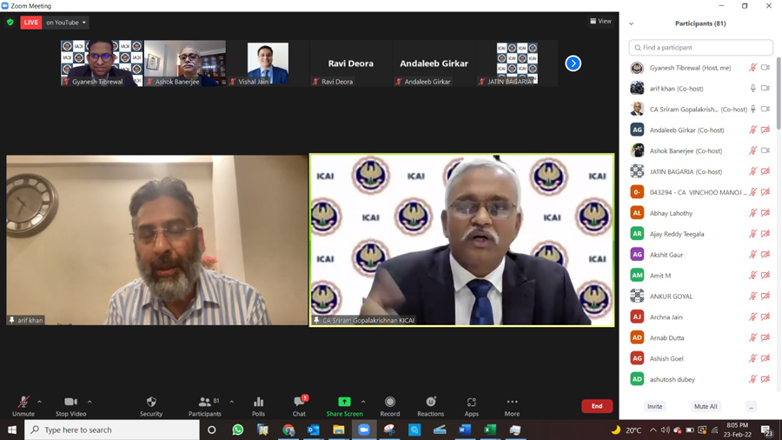782x440 pixels.
Task: Toggle microphone icon for CA Sriram row
Action: click(x=753, y=109)
